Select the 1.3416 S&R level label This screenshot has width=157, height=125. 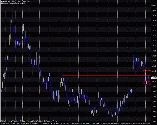(x=147, y=70)
